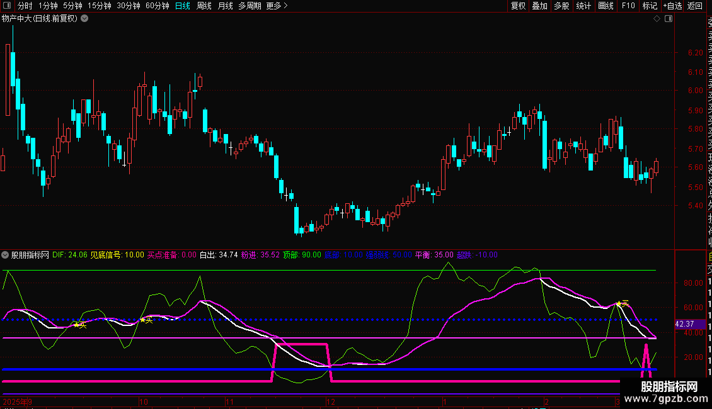This screenshot has height=409, width=712.
Task: Click the diamond marker icon above chart
Action: coord(657,19)
